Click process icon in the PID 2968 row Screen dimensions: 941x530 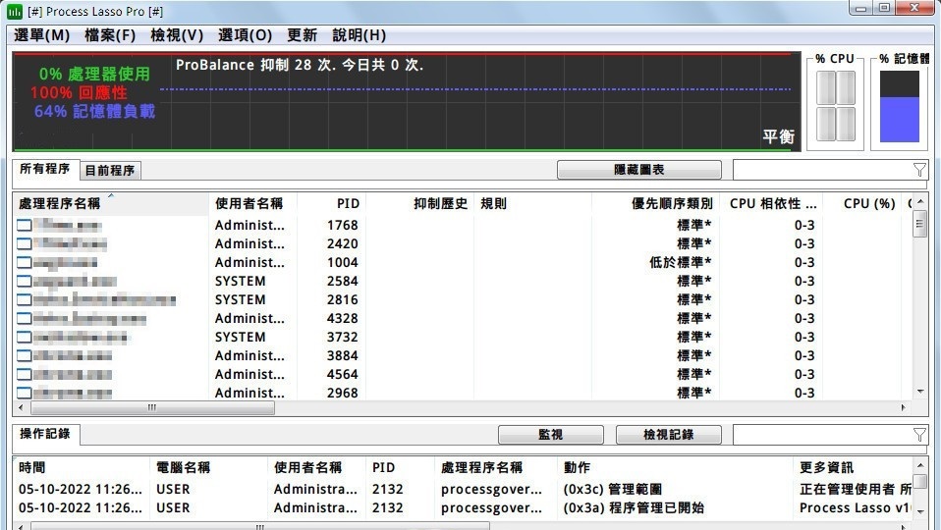(24, 394)
